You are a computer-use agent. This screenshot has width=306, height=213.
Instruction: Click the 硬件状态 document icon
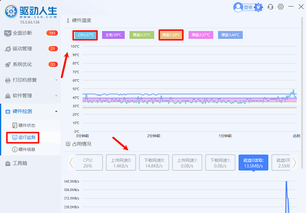coord(15,126)
